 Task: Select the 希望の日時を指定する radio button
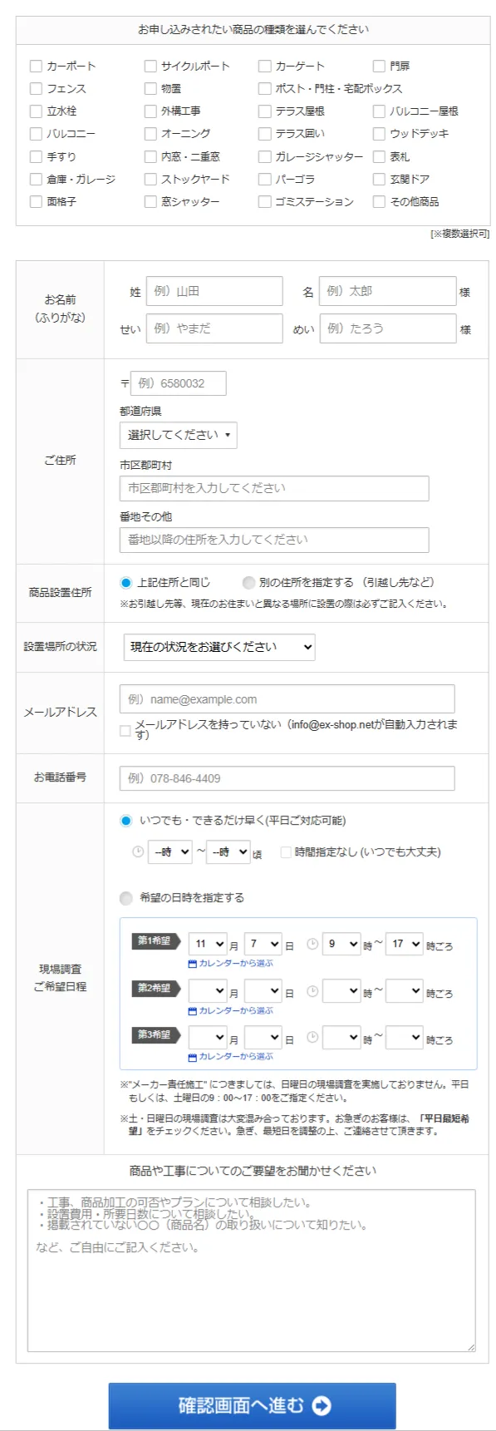126,898
